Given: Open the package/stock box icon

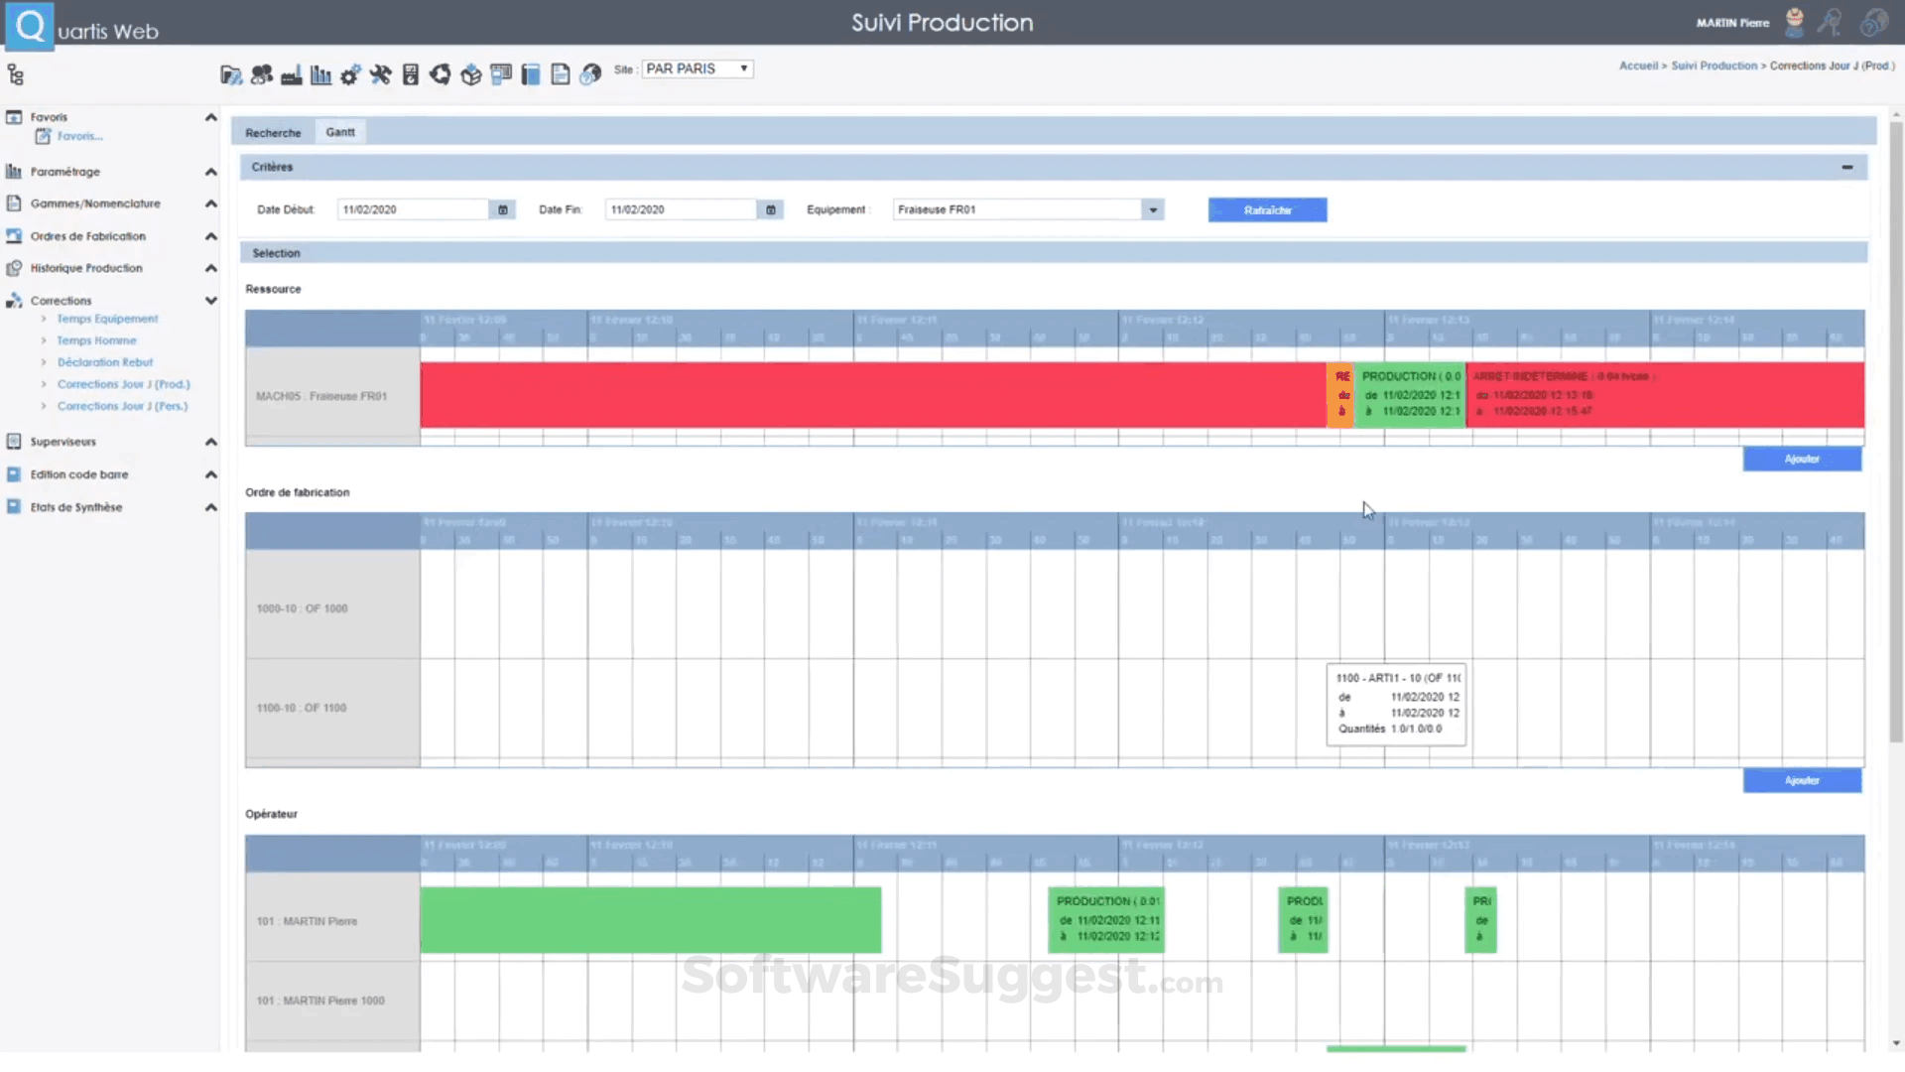Looking at the screenshot, I should coord(470,74).
